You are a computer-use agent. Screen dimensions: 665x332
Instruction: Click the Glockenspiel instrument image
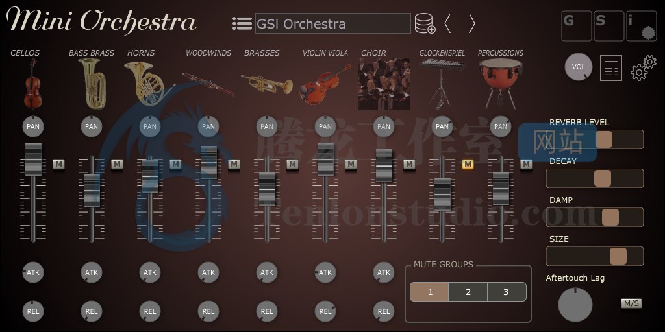pos(442,84)
